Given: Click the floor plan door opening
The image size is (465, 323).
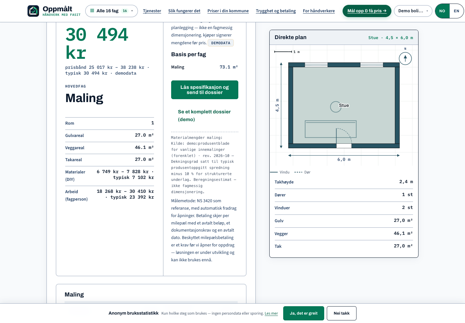Looking at the screenshot, I should click(344, 146).
